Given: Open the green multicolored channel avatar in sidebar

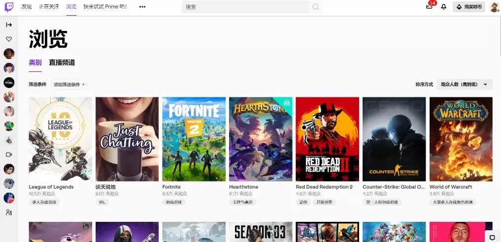Looking at the screenshot, I should [9, 126].
